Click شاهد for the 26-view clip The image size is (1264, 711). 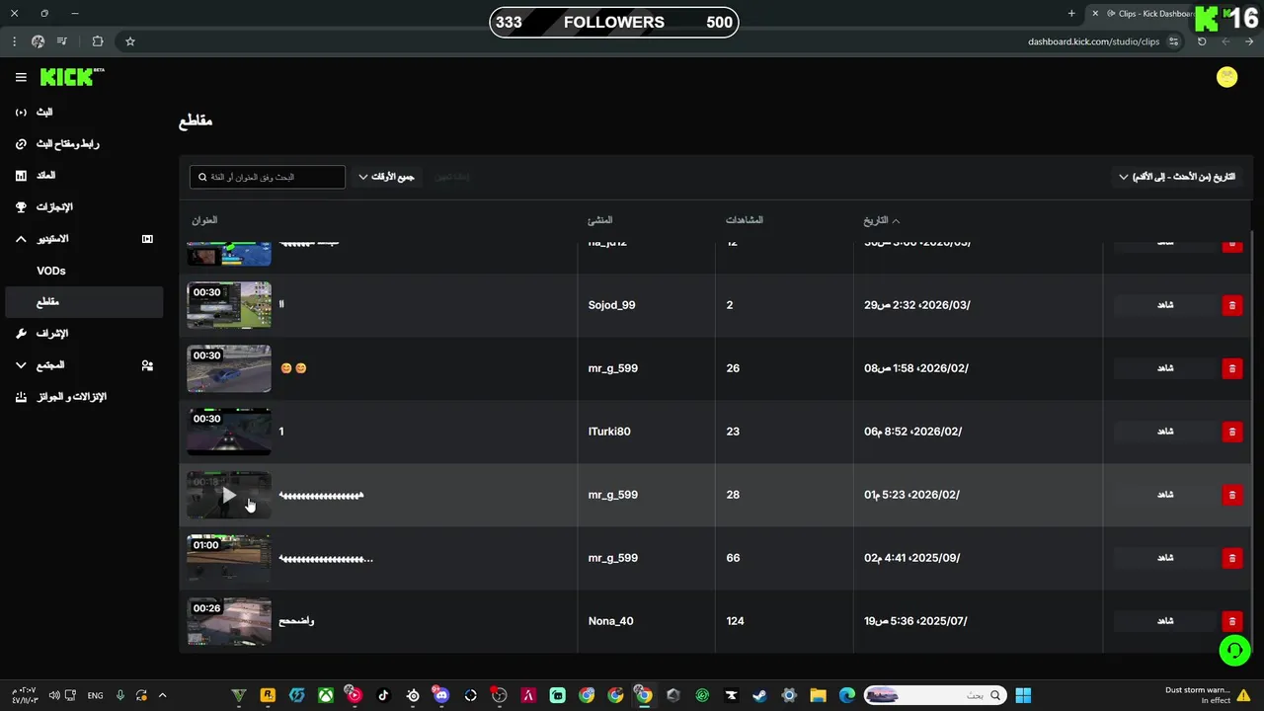(1165, 368)
